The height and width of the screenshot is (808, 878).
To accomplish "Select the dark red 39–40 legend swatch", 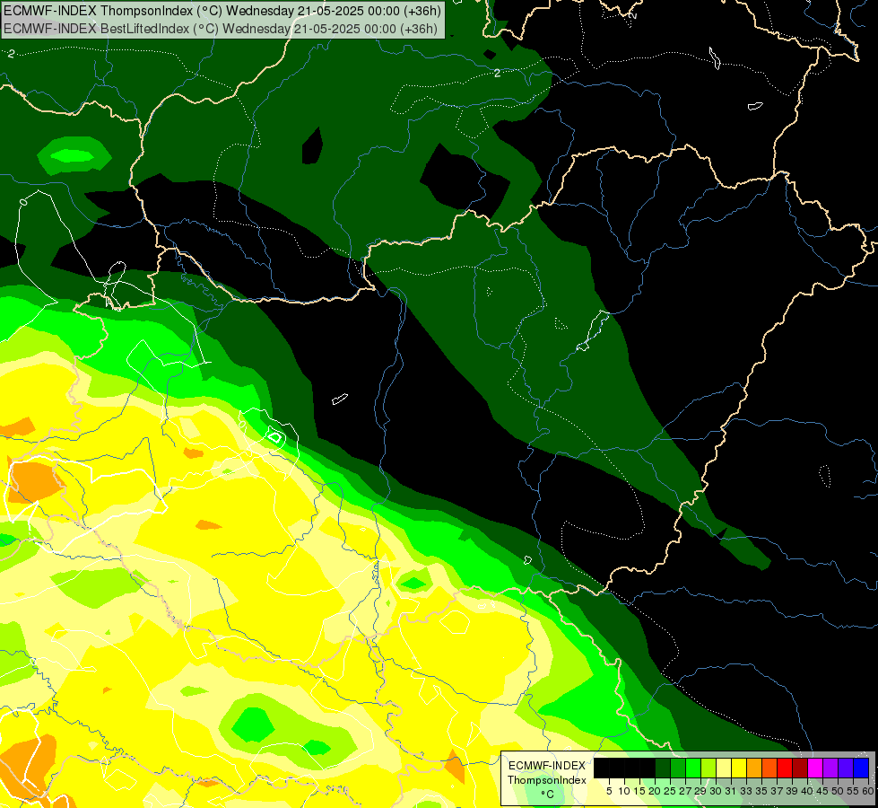I will tap(800, 768).
